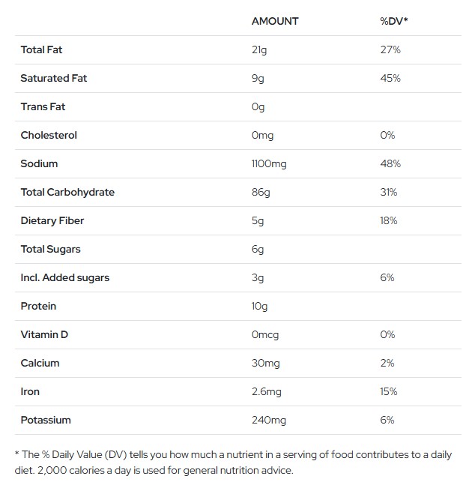Click the AMOUNT column header
Viewport: 466px width, 488px height.
click(275, 21)
